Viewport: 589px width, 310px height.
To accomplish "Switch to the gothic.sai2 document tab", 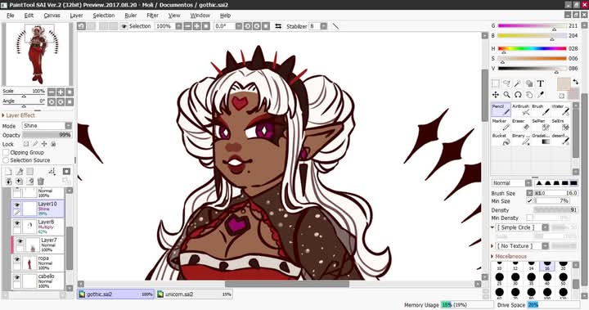I will point(116,294).
